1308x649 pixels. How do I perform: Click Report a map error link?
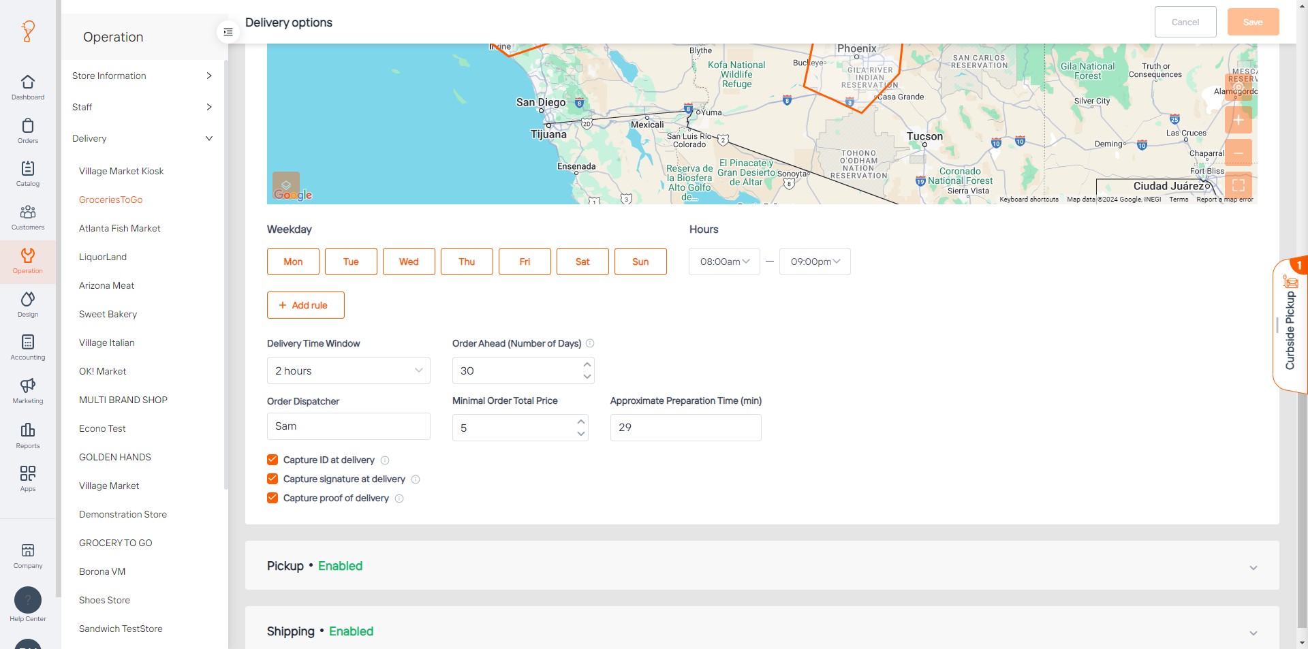1225,200
